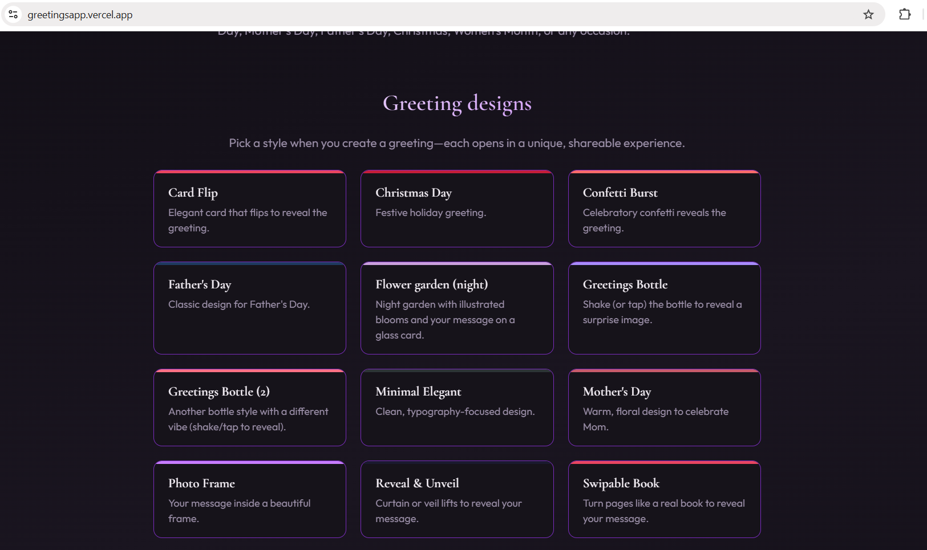Click 'Festive holiday greeting.' text
This screenshot has height=550, width=927.
(431, 213)
